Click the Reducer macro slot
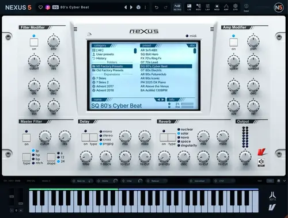 (156, 181)
